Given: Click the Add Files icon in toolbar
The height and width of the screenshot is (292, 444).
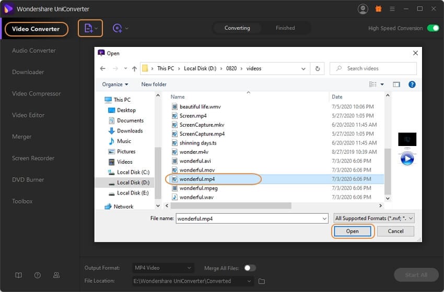Looking at the screenshot, I should tap(88, 28).
